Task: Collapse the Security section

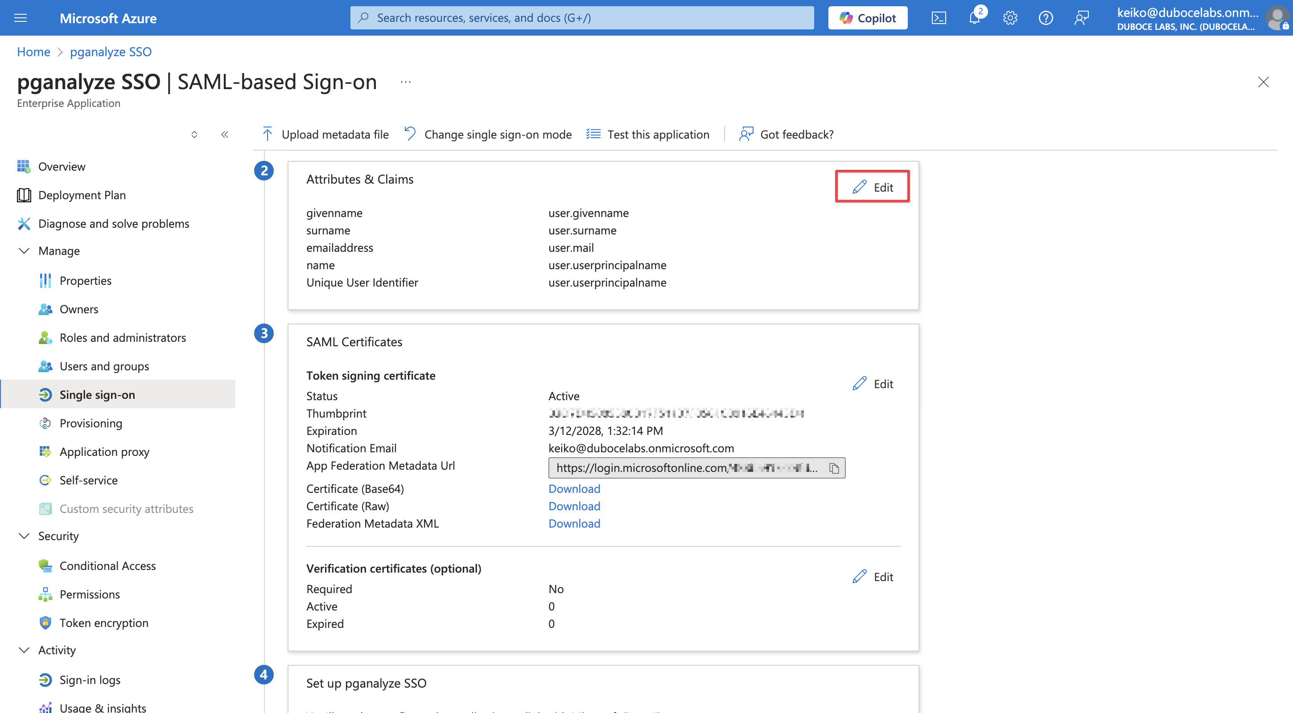Action: click(24, 536)
